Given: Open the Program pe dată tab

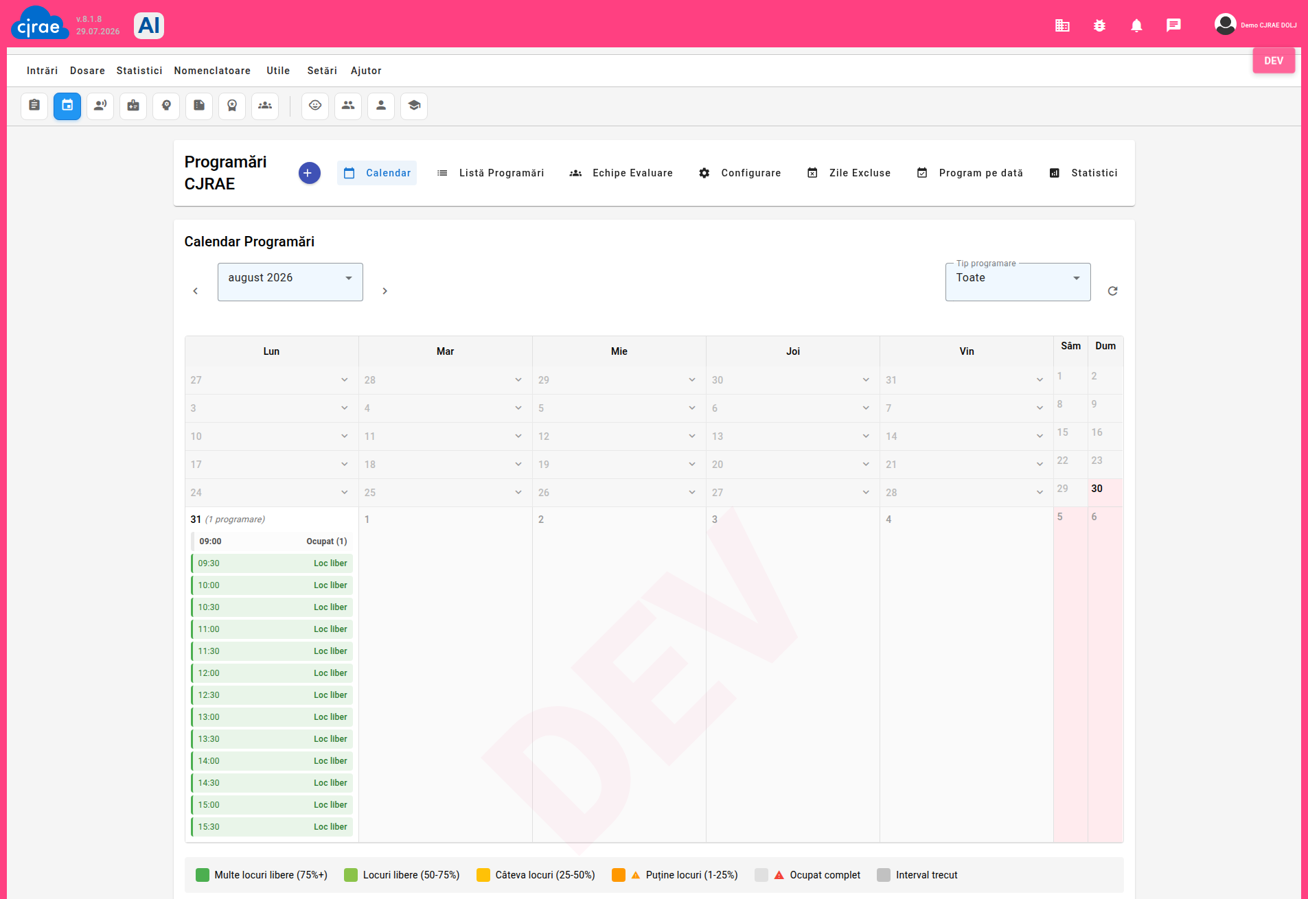Looking at the screenshot, I should click(969, 173).
